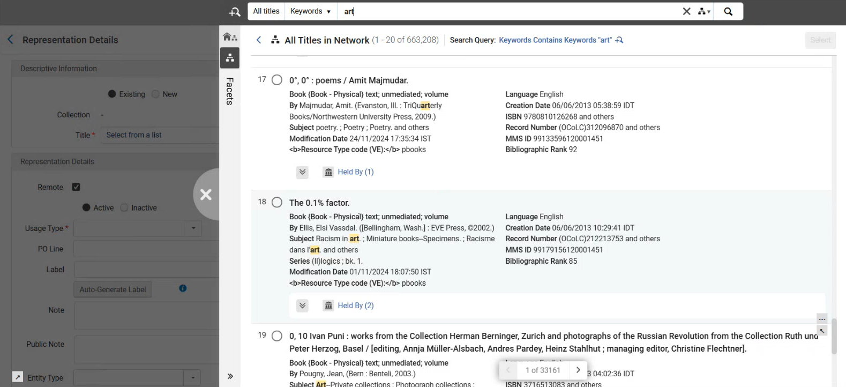Go to previous results page arrow

[508, 370]
